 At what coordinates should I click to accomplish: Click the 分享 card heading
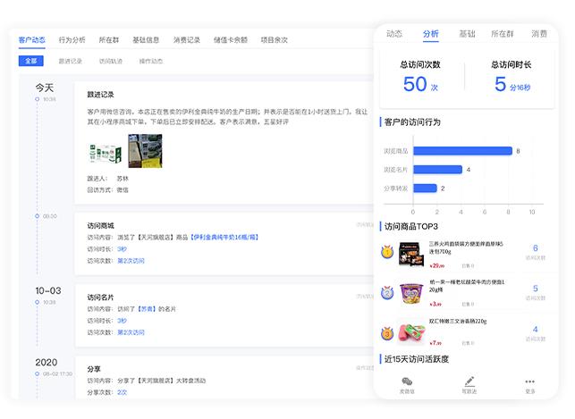click(94, 369)
